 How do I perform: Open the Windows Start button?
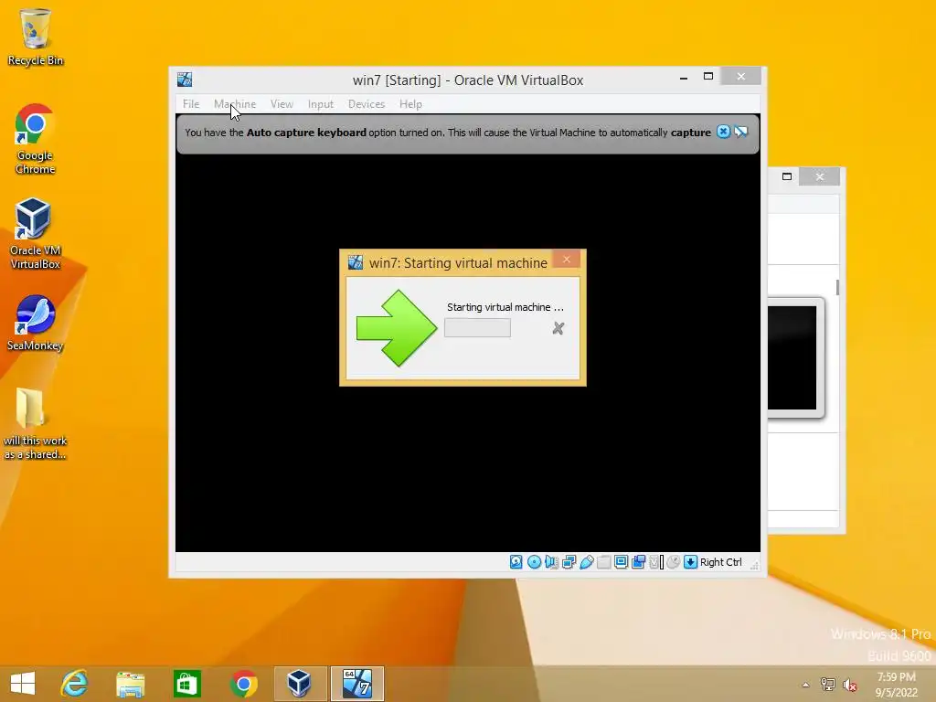click(23, 684)
